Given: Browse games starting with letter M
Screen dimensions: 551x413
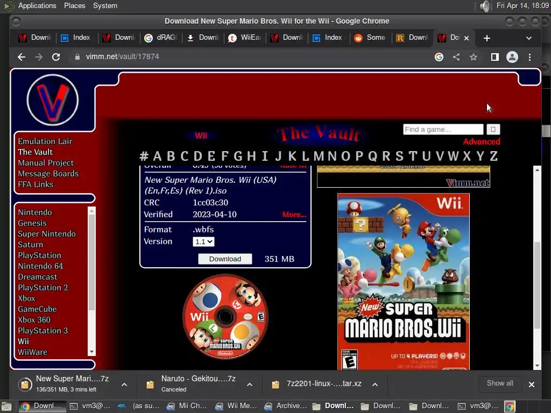Looking at the screenshot, I should point(319,156).
